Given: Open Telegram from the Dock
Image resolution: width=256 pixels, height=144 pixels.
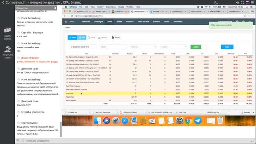Looking at the screenshot, I should tap(198, 121).
